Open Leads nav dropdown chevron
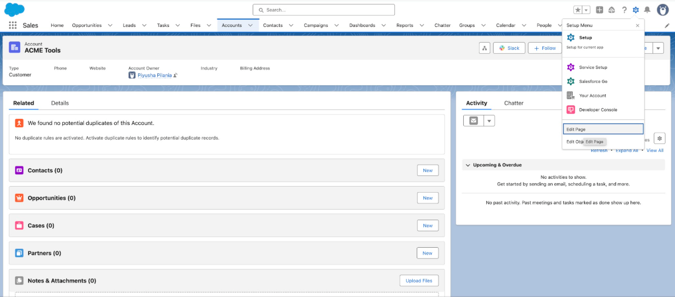Screen dimensions: 675x297 click(144, 25)
